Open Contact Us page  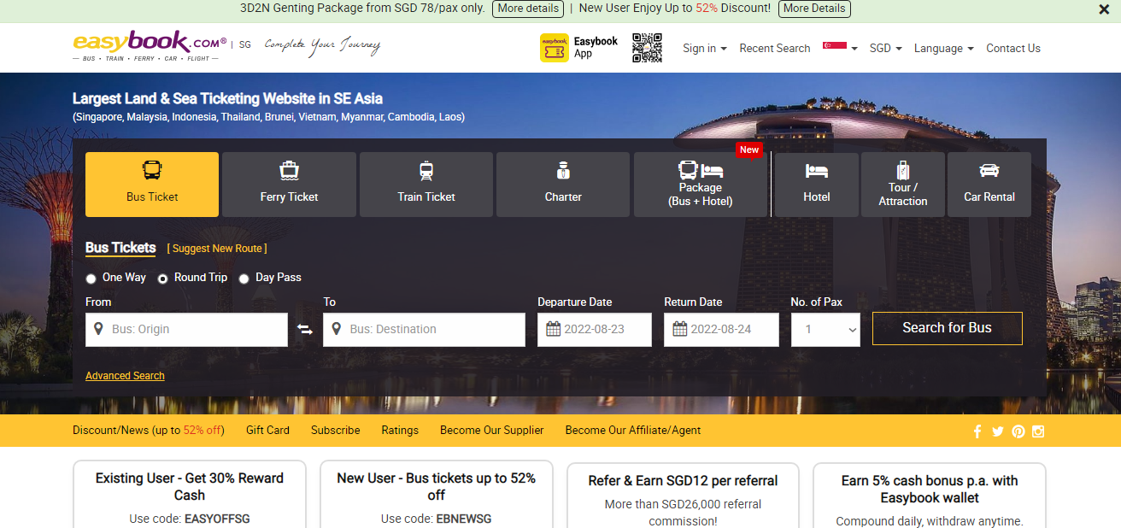(1013, 49)
